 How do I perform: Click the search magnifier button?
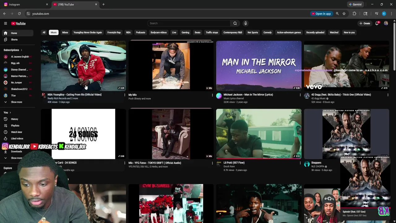tap(235, 23)
